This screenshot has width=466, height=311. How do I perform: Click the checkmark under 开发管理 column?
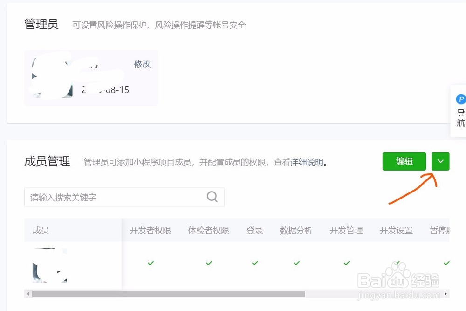point(347,263)
